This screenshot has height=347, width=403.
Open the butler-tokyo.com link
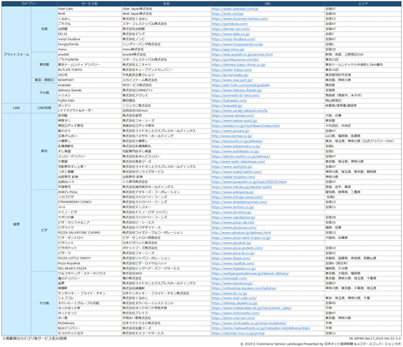(x=232, y=70)
